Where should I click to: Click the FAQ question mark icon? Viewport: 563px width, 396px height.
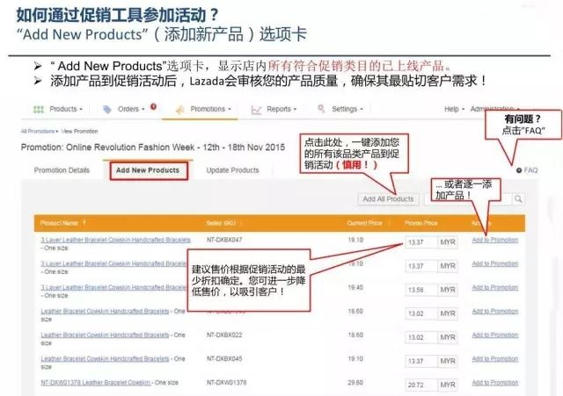[x=519, y=170]
